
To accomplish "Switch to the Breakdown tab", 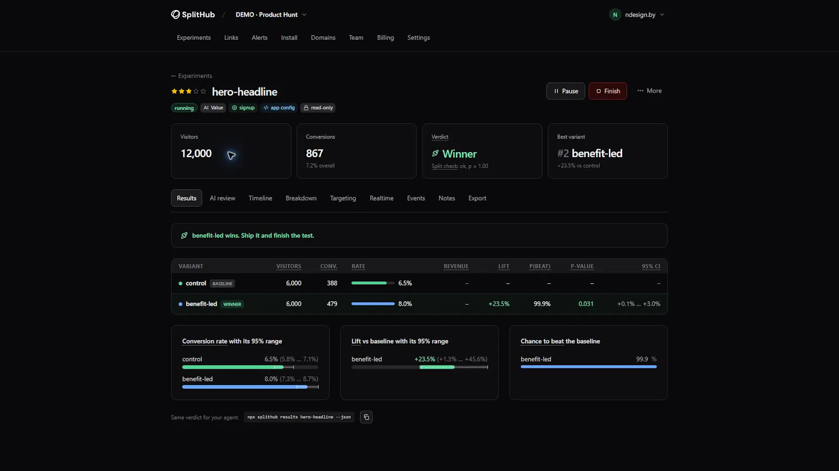I will [301, 198].
